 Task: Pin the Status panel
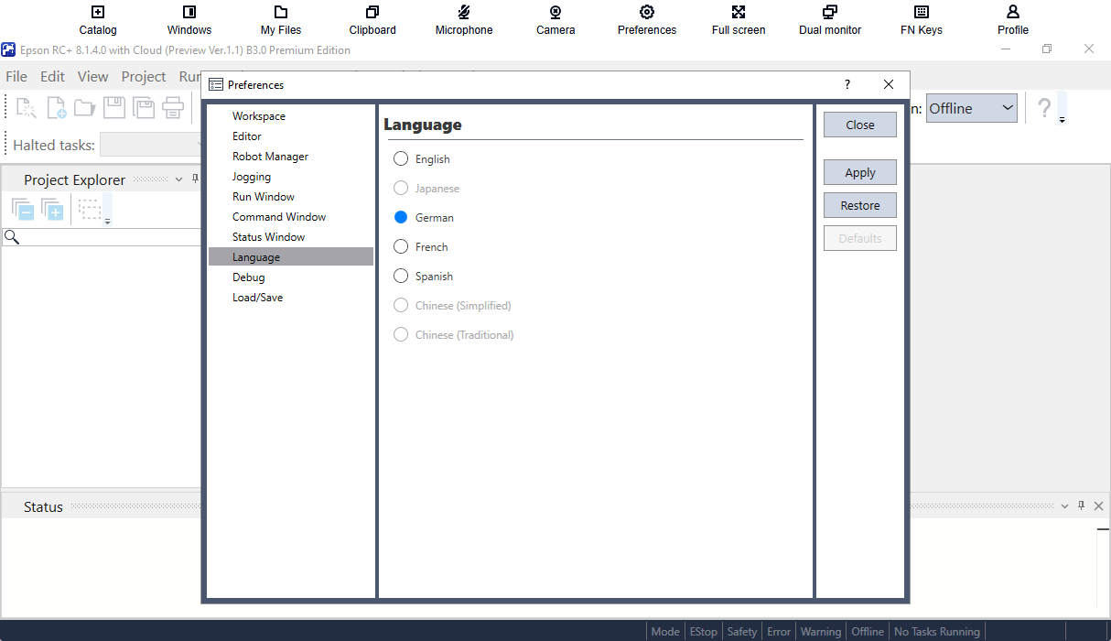(1081, 505)
